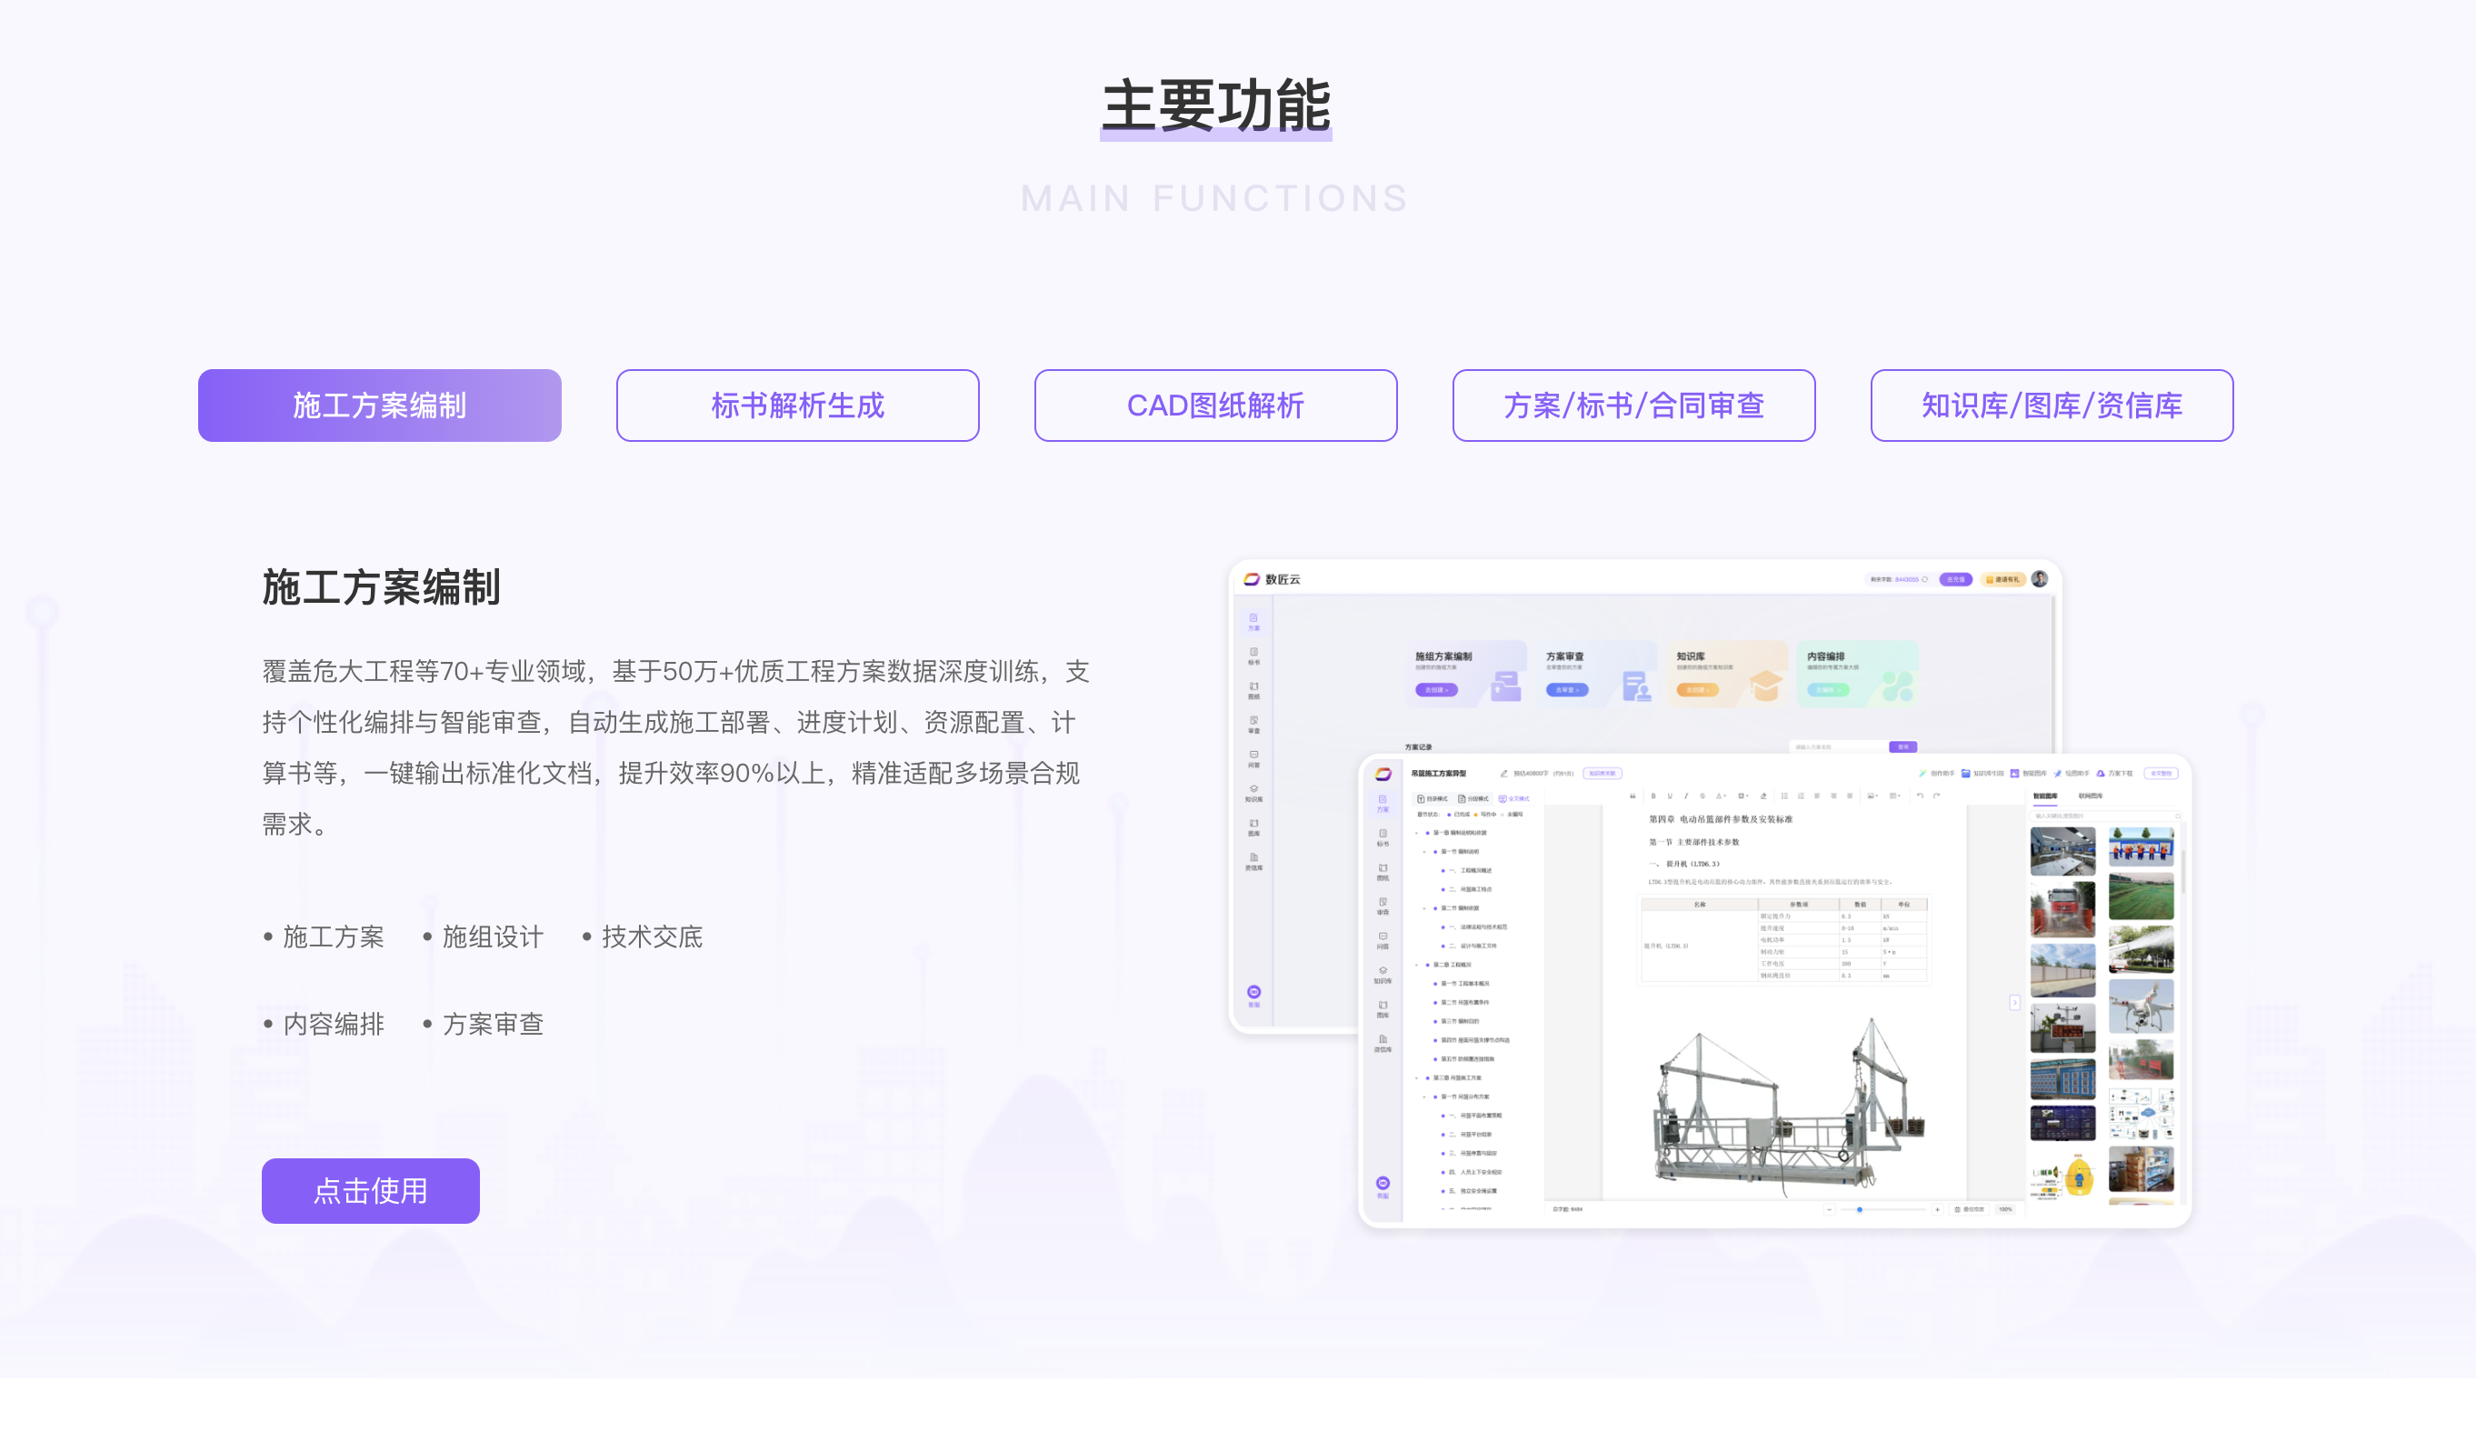Click the 内容编排 bullet item
The width and height of the screenshot is (2476, 1442).
(324, 1025)
